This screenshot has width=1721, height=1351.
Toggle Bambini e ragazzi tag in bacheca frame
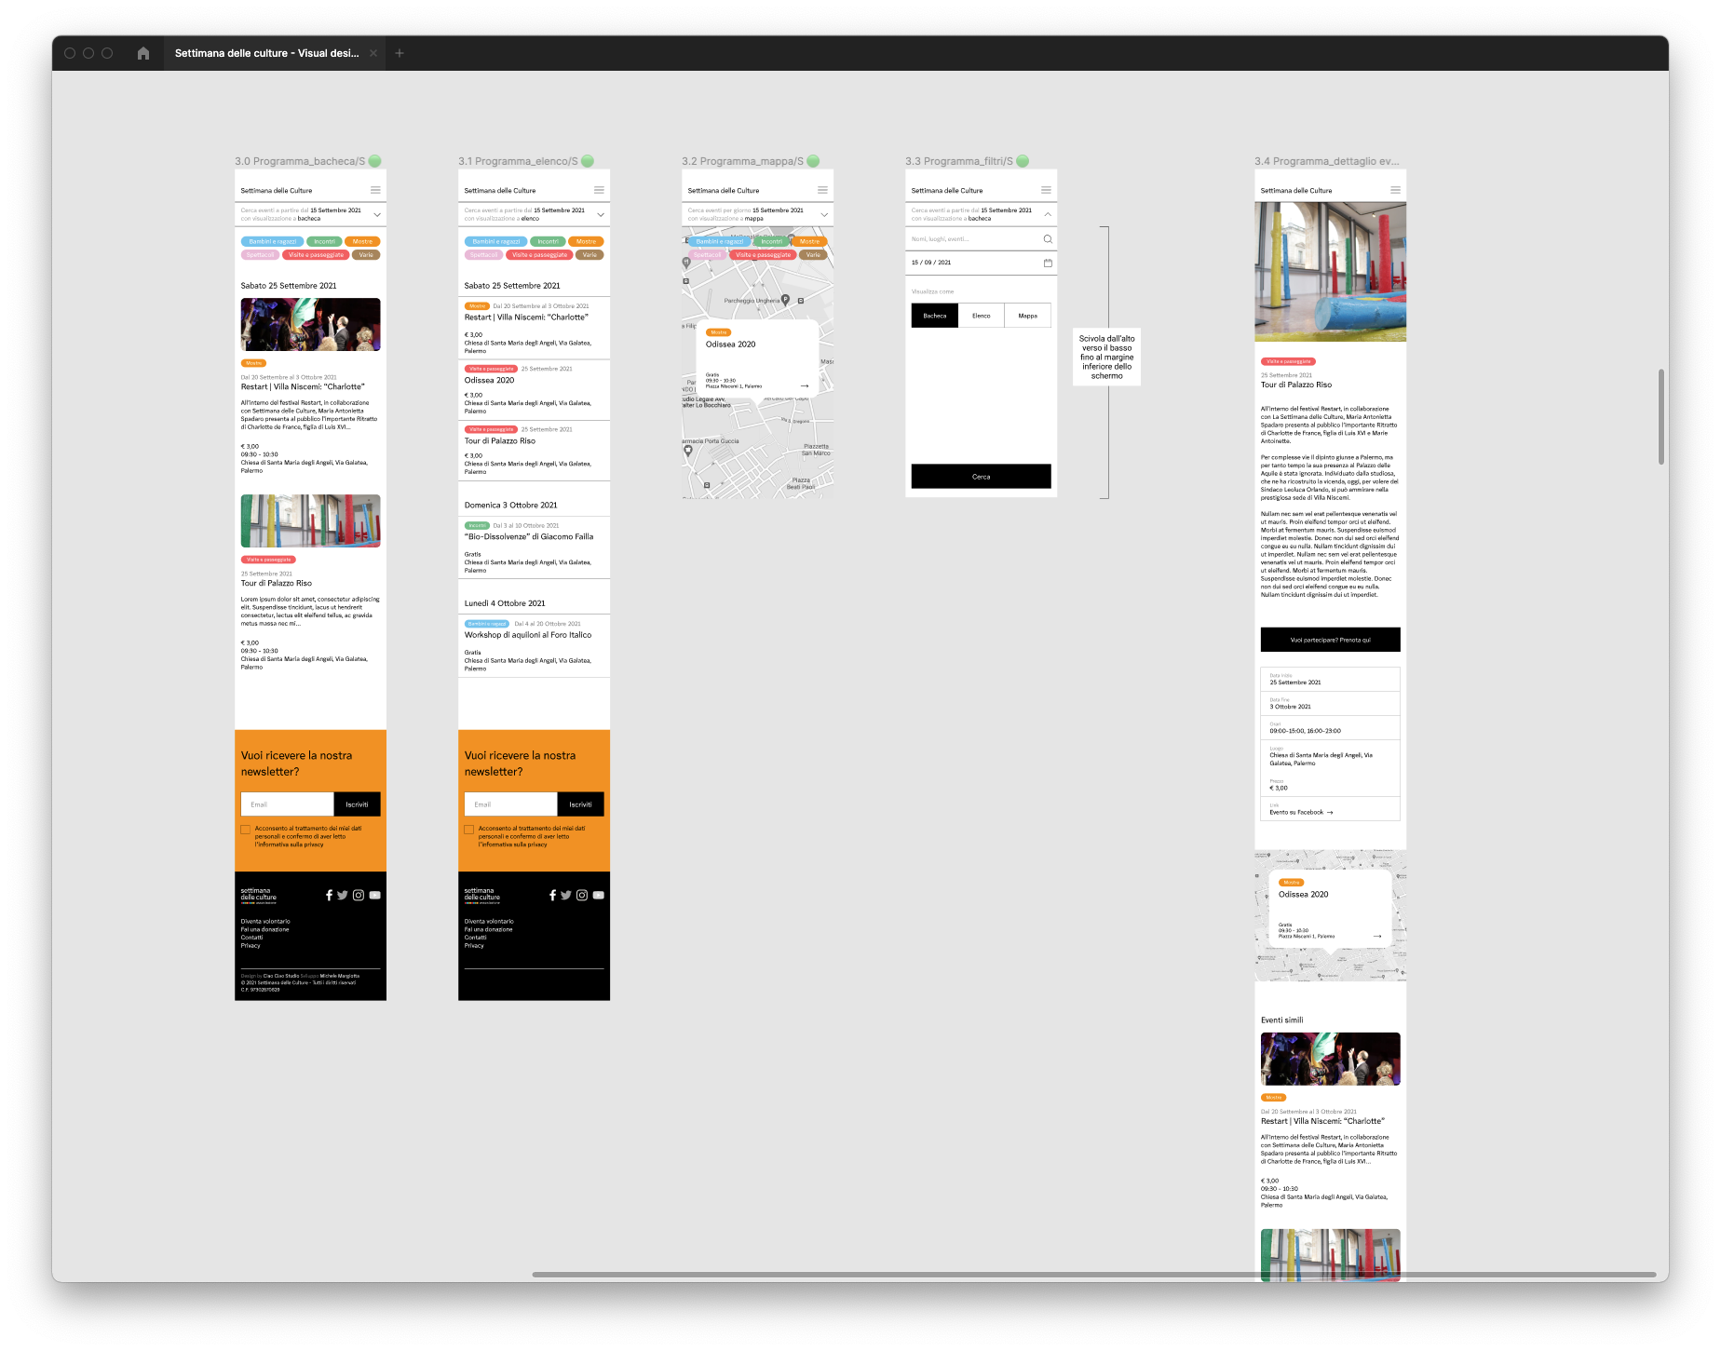click(x=272, y=241)
